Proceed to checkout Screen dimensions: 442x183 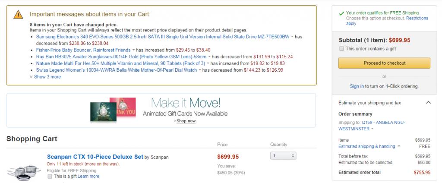coord(384,63)
